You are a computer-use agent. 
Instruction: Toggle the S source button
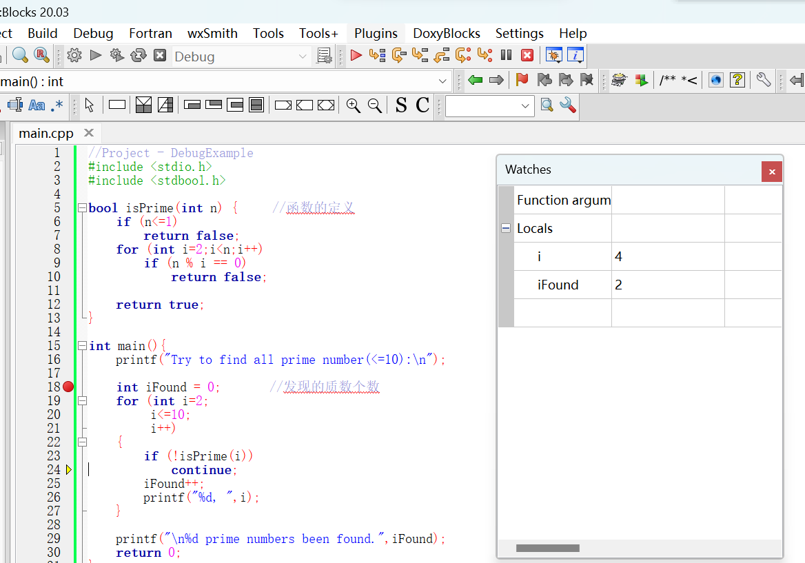tap(402, 105)
